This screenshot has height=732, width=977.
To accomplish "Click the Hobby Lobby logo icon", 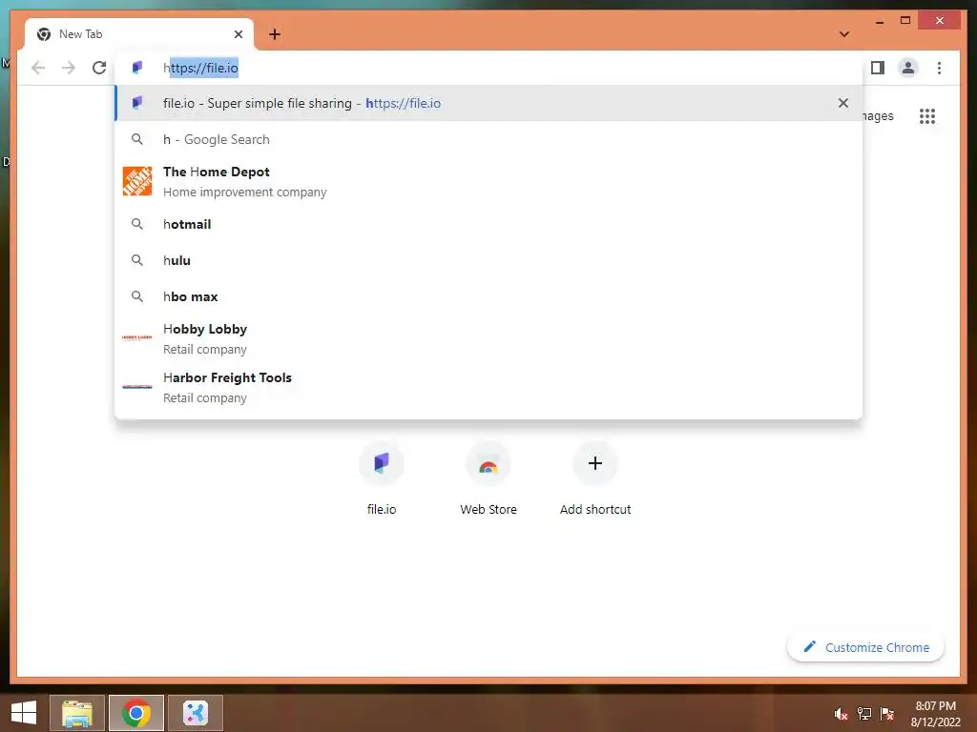I will click(137, 338).
